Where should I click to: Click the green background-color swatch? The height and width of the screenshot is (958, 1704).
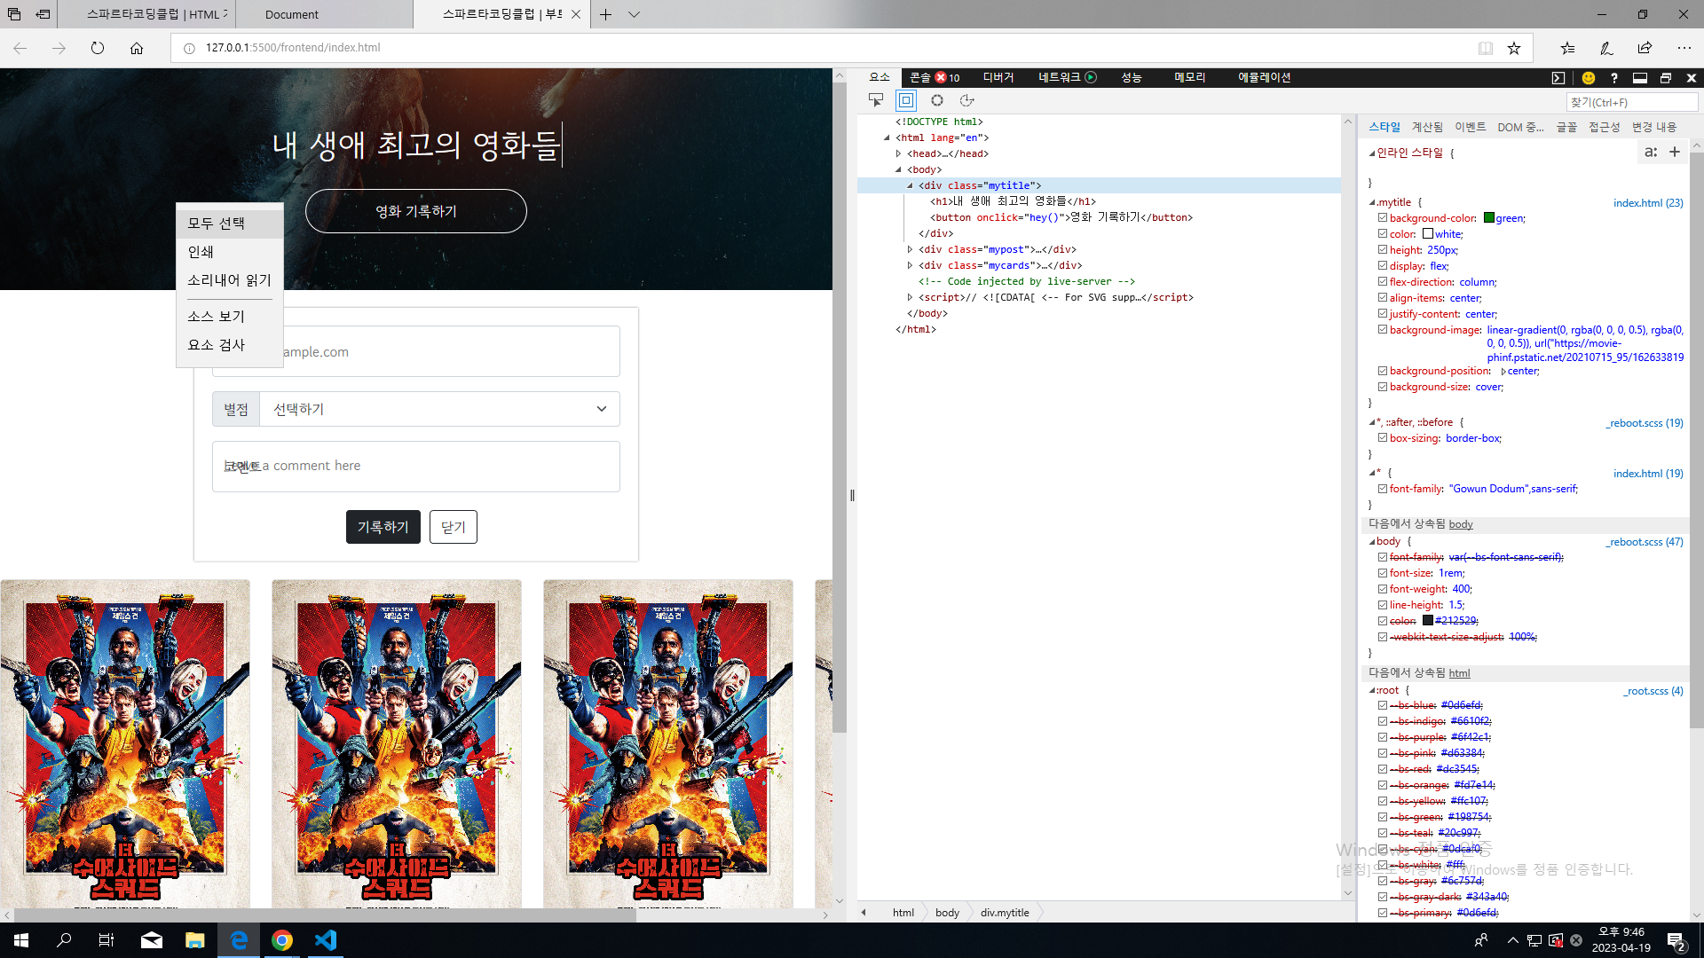point(1489,218)
